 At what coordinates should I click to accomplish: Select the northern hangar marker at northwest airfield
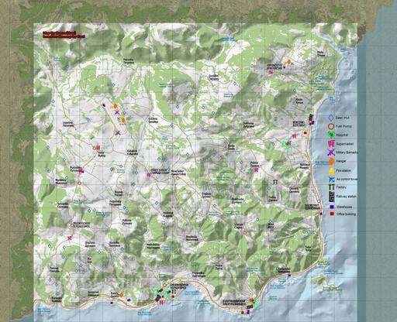116,106
